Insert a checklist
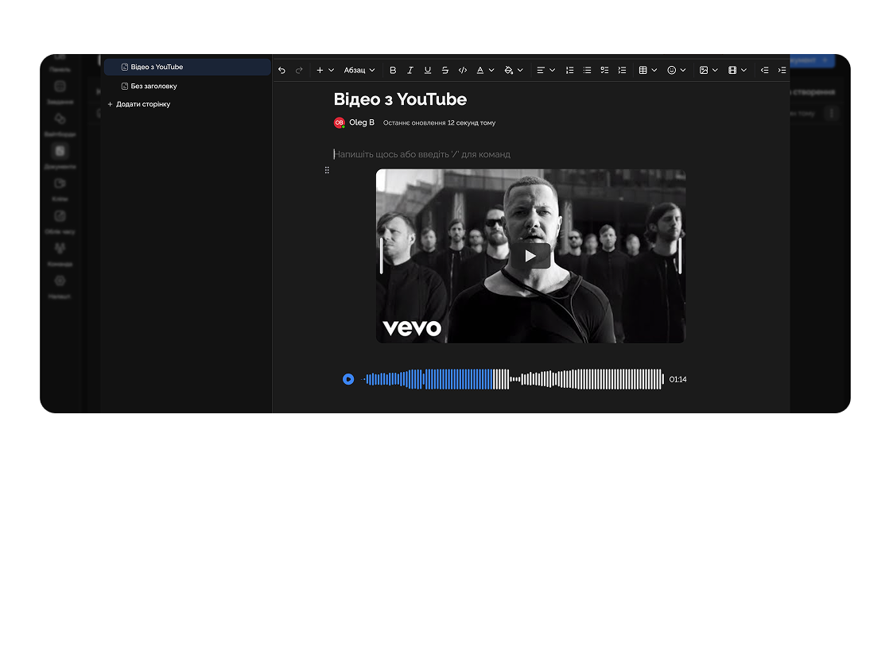 tap(604, 71)
